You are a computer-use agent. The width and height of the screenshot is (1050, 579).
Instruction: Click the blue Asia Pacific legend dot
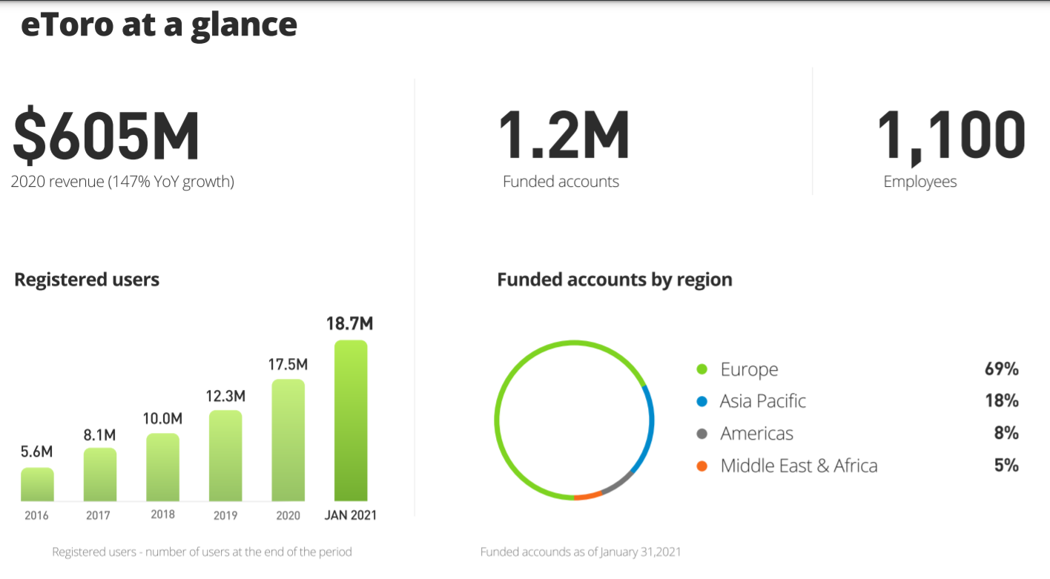click(701, 401)
